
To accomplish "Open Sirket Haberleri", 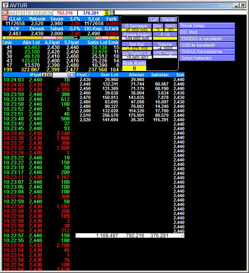I will pos(207,58).
